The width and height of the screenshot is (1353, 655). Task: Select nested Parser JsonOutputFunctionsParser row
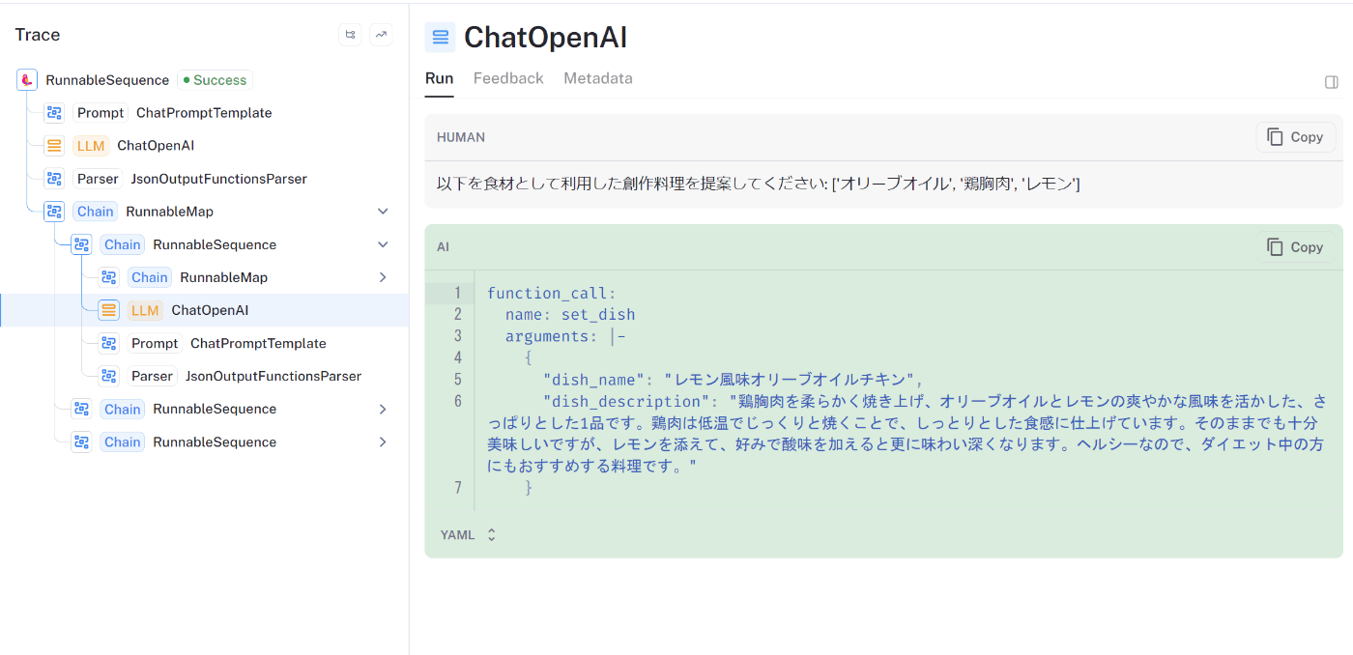coord(204,376)
